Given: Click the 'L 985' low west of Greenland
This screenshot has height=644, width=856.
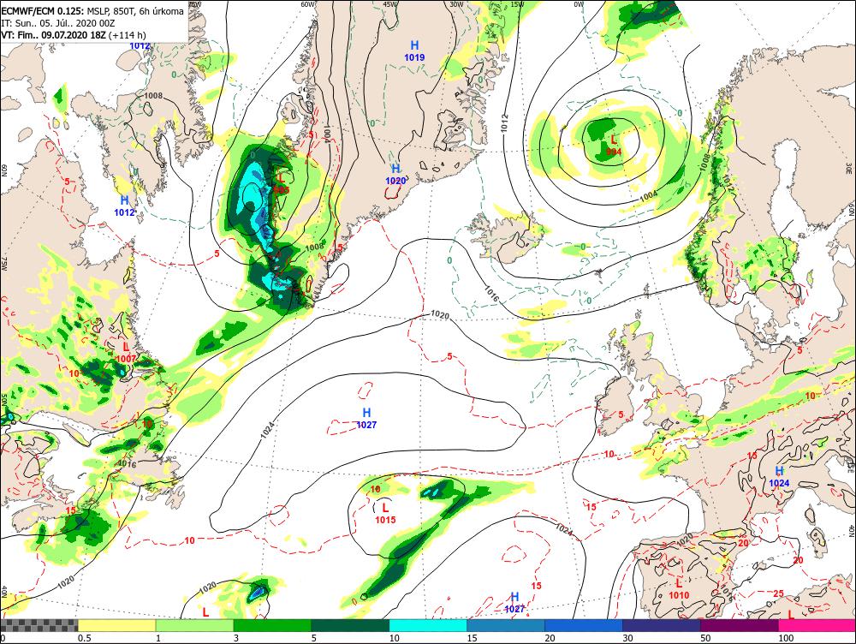Looking at the screenshot, I should (x=281, y=183).
